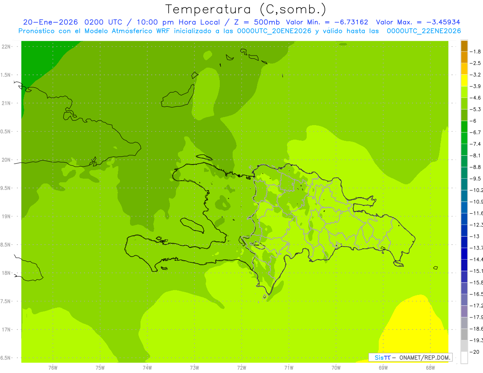Click the '18N' latitude label
Screen dimensions: 483x373
point(6,273)
